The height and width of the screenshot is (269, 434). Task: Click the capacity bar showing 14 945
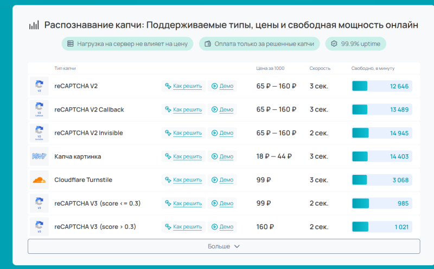pos(382,133)
